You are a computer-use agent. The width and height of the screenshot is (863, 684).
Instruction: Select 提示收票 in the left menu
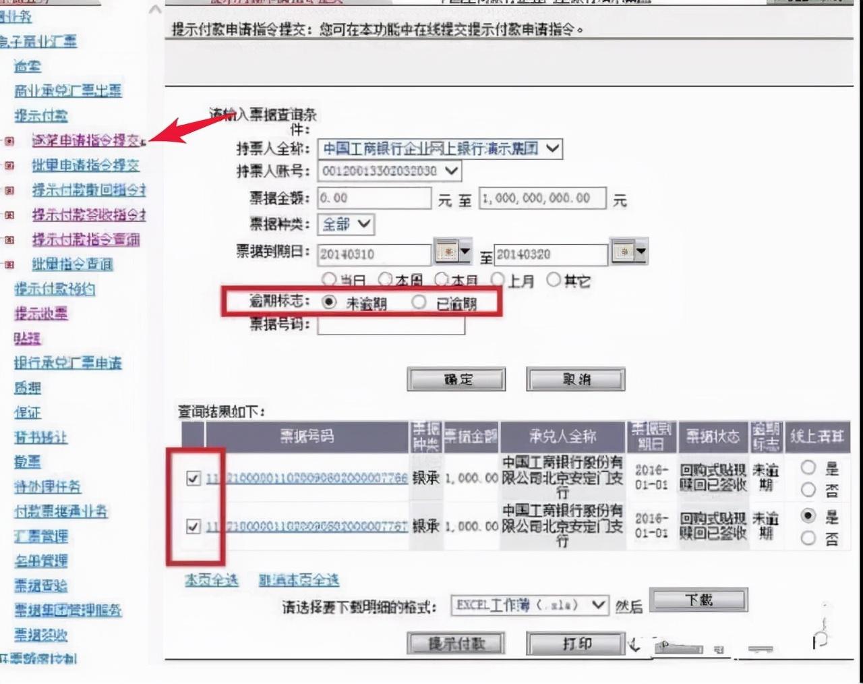(x=40, y=314)
